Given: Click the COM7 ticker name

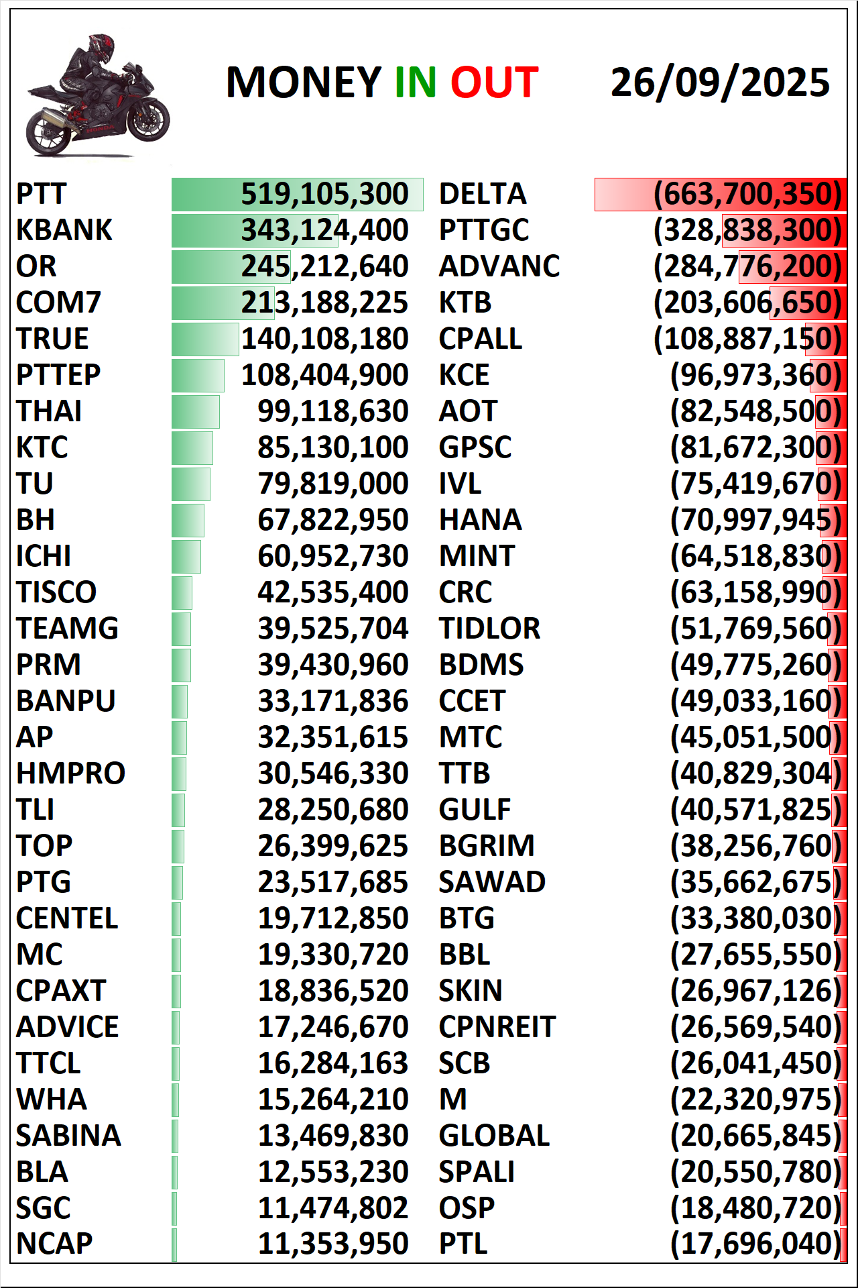Looking at the screenshot, I should point(58,303).
